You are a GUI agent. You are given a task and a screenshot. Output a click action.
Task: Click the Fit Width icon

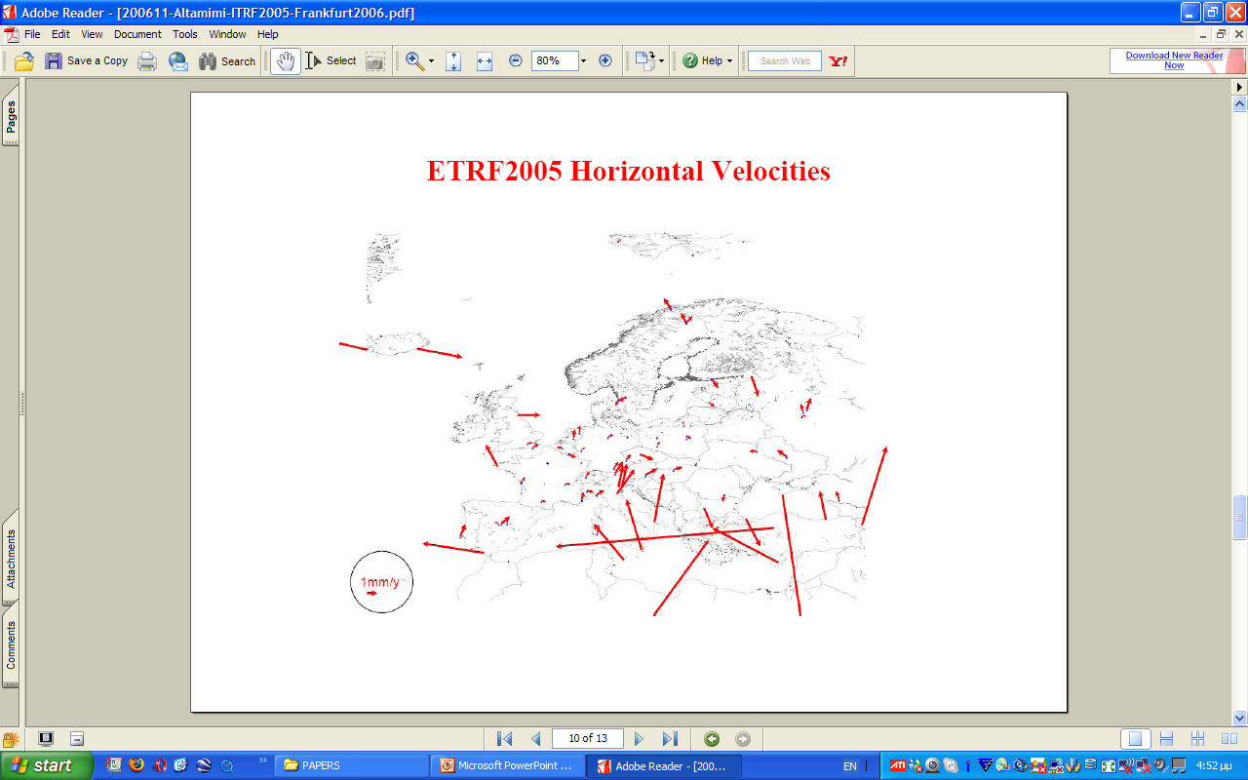pyautogui.click(x=485, y=60)
